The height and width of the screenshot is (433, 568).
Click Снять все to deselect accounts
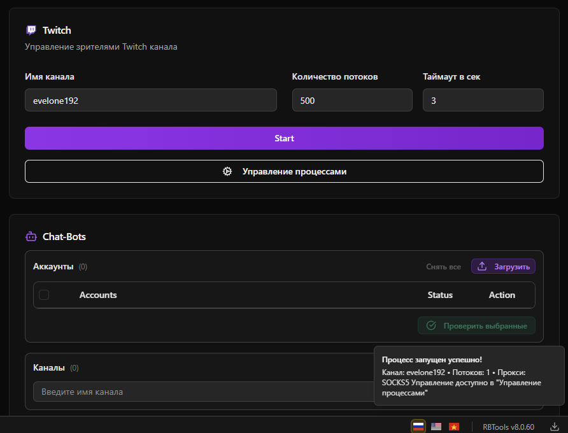[443, 267]
